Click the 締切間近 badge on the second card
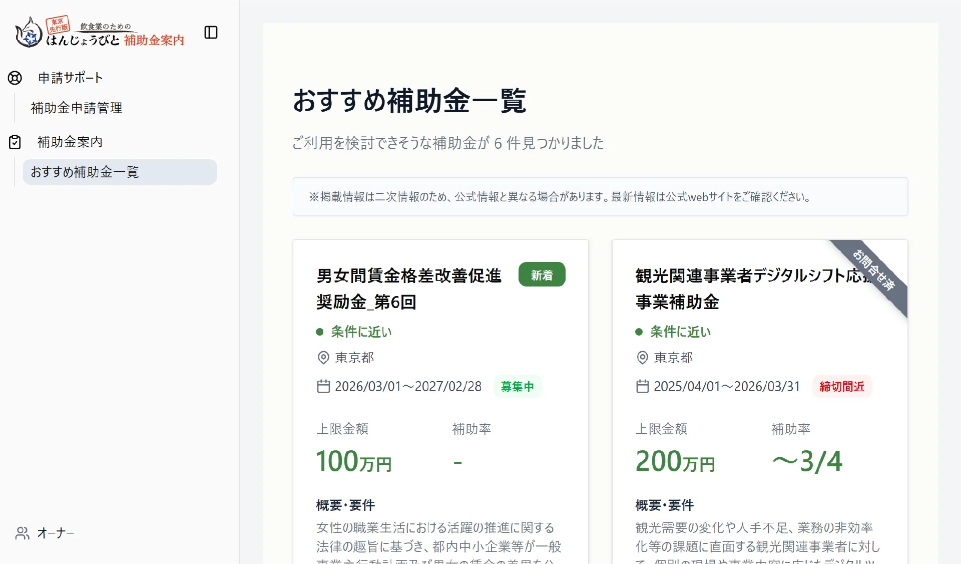The width and height of the screenshot is (961, 564). click(841, 386)
